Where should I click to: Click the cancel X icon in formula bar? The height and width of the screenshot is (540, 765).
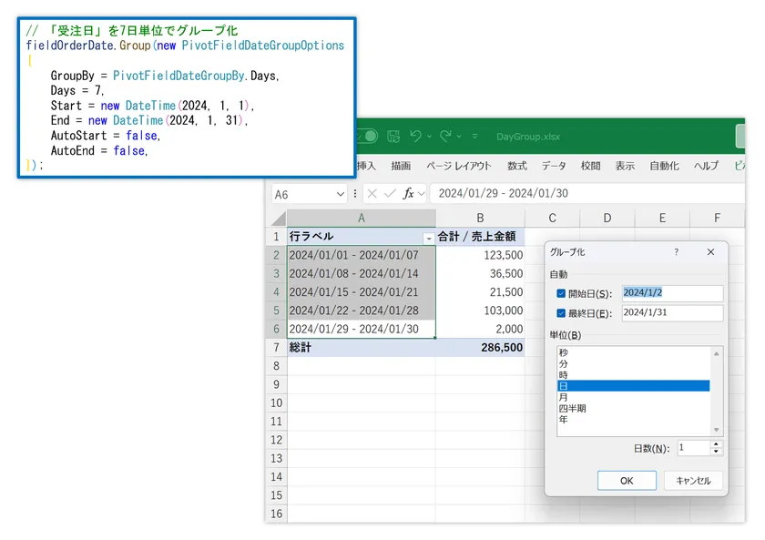tap(372, 194)
